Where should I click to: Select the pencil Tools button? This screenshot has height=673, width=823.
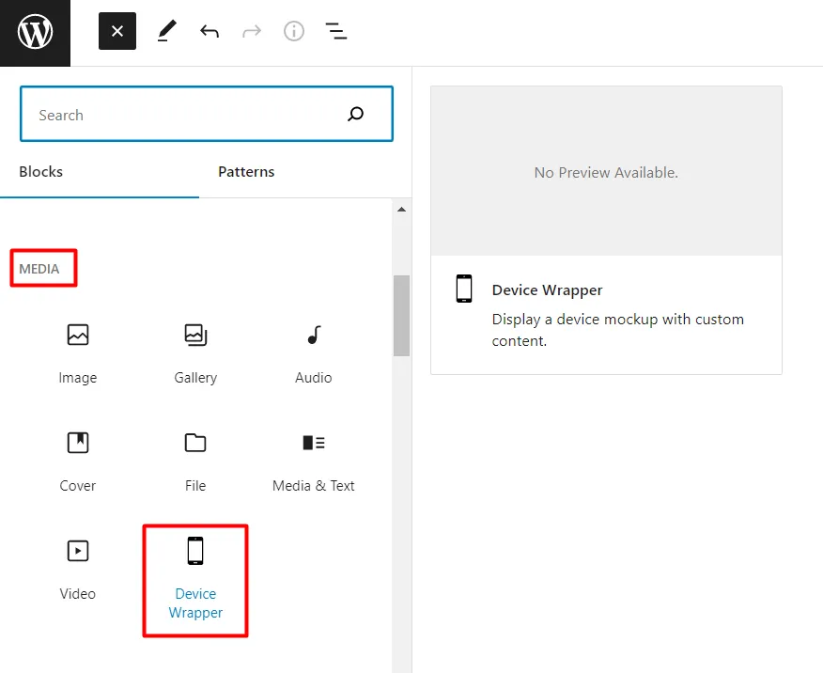(167, 31)
